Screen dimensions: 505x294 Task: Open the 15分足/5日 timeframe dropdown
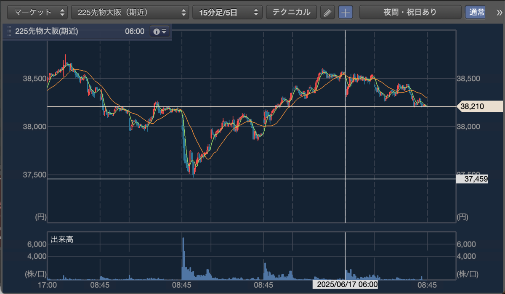227,12
